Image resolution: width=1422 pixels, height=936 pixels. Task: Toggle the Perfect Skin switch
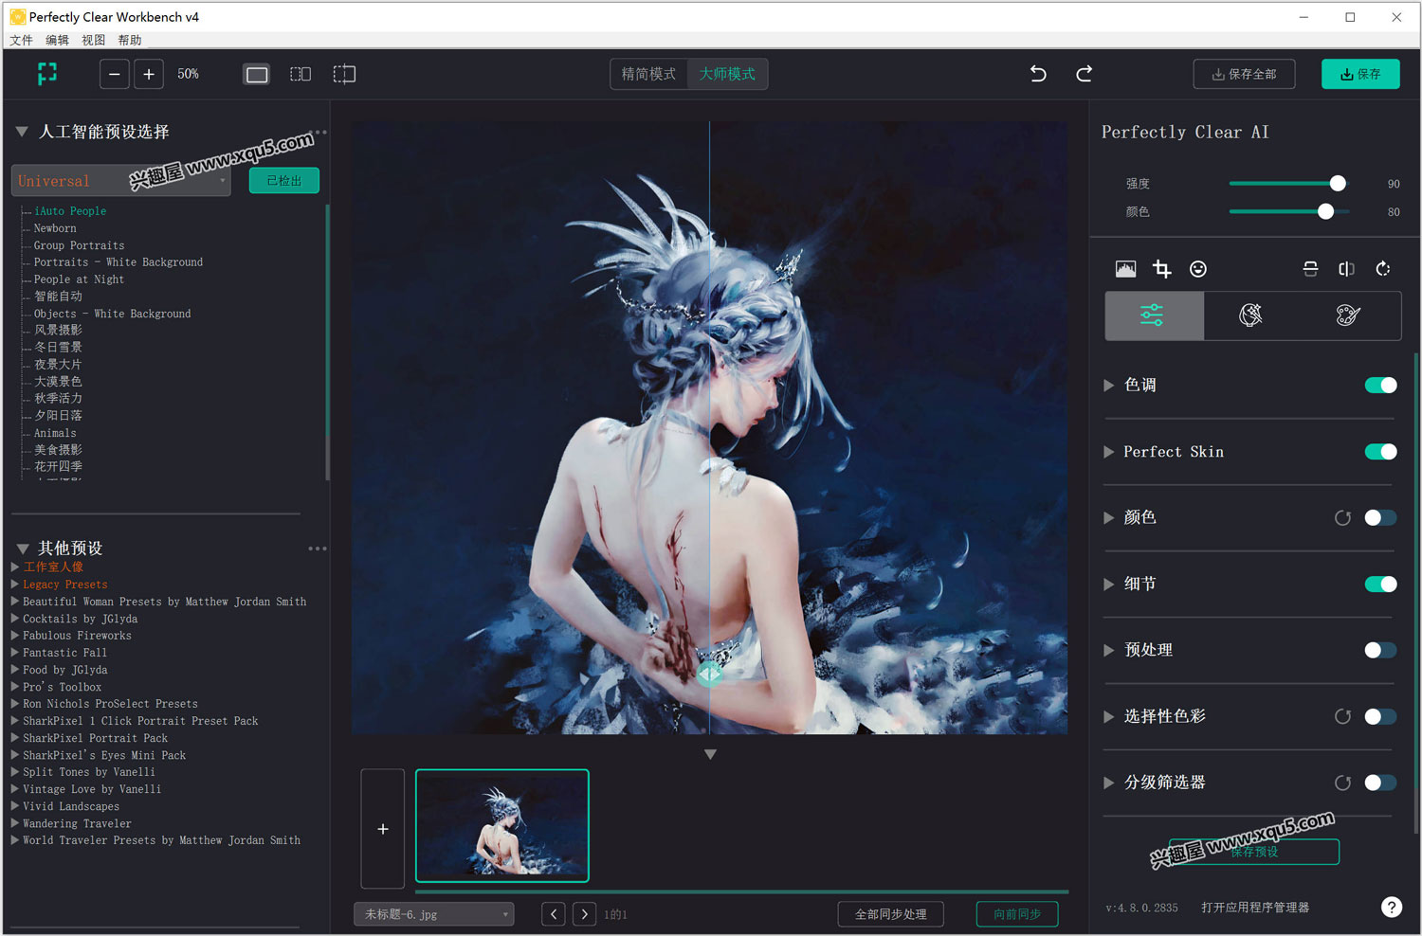[x=1380, y=452]
